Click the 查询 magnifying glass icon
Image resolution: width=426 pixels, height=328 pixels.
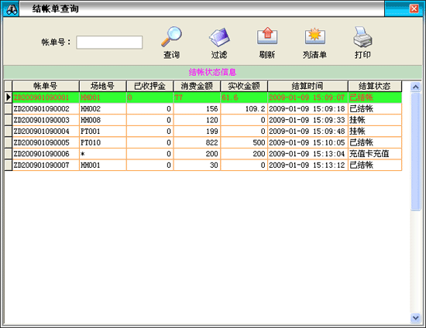click(171, 36)
